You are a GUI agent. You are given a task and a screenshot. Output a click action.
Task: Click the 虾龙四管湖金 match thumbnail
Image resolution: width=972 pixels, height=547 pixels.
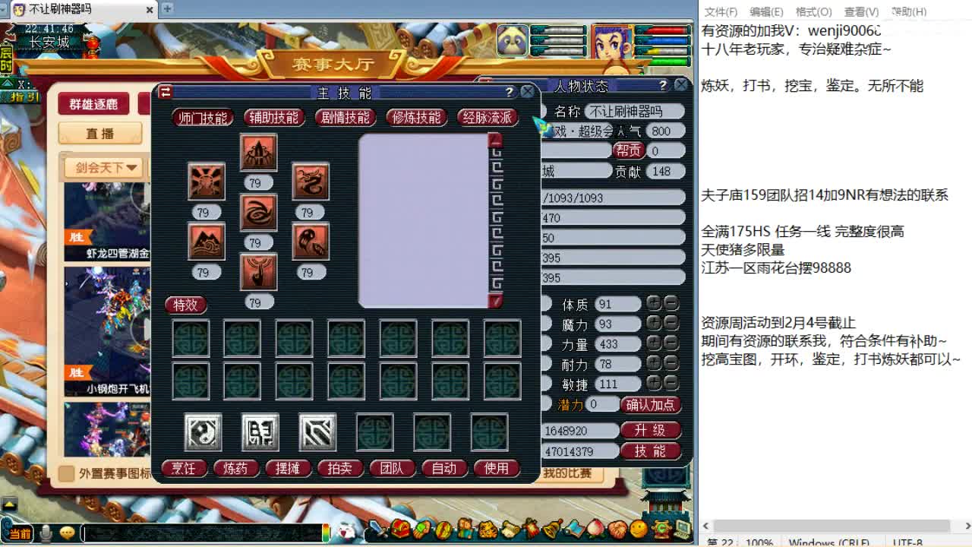[107, 222]
